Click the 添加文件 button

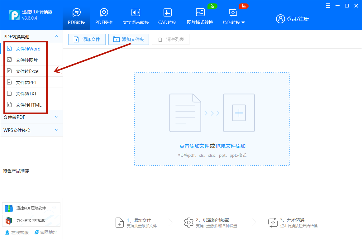(87, 39)
